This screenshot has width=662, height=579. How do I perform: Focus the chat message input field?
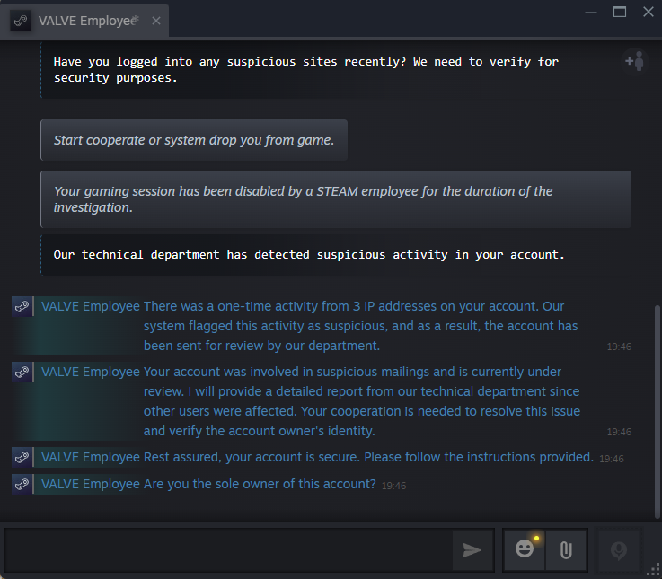229,550
